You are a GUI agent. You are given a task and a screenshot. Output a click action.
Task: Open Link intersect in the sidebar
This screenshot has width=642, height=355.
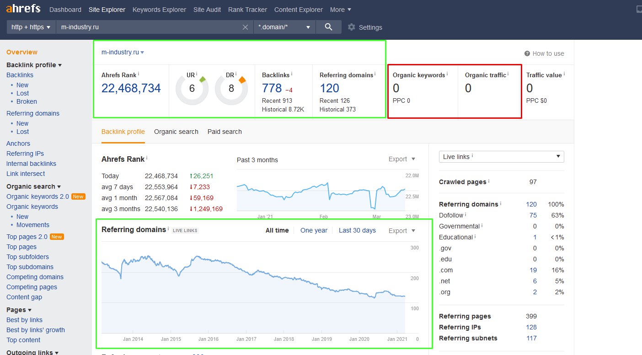click(x=26, y=174)
